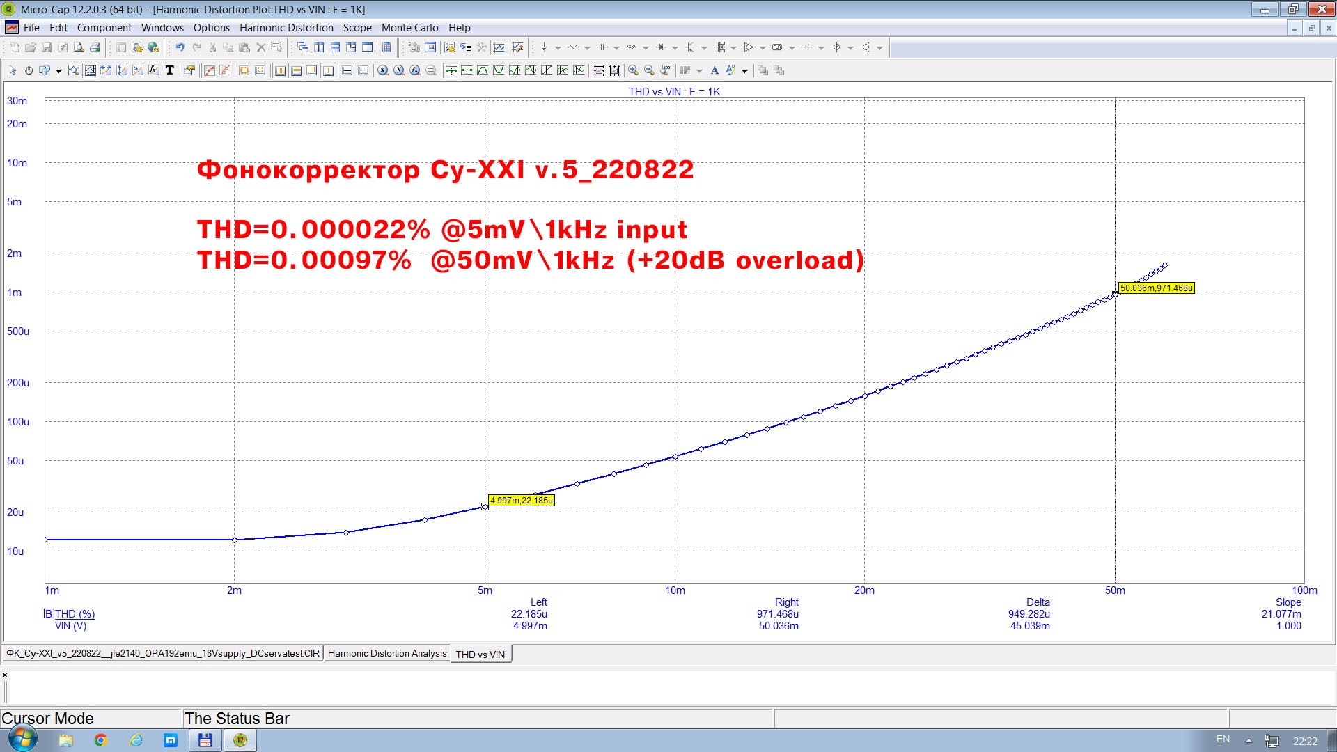
Task: Open the calculator icon in toolbar
Action: point(386,47)
